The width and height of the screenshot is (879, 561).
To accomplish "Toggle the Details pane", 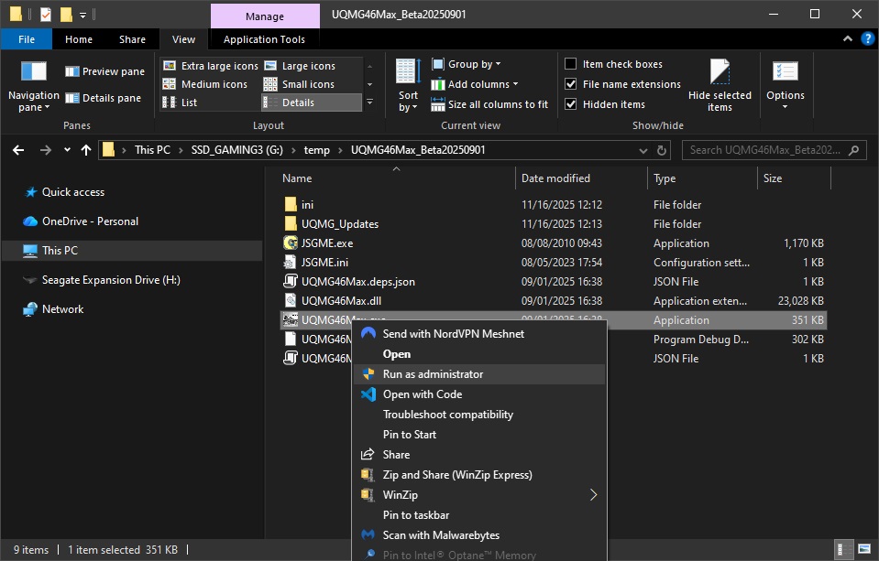I will (104, 98).
